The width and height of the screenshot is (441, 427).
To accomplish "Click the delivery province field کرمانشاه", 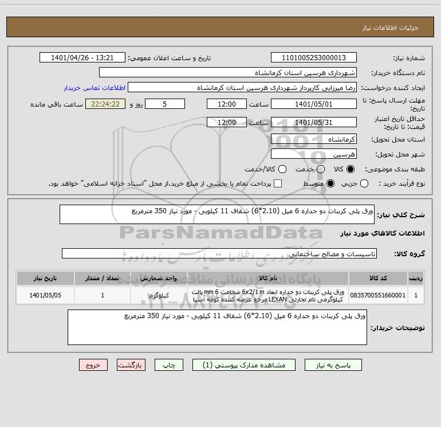I will [x=314, y=139].
